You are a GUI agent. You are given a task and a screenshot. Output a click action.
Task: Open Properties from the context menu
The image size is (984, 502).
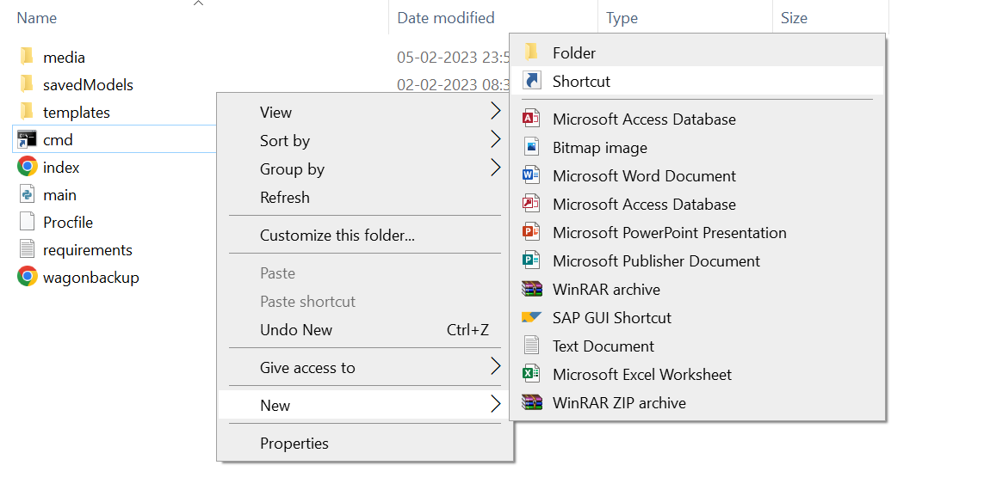pos(294,443)
